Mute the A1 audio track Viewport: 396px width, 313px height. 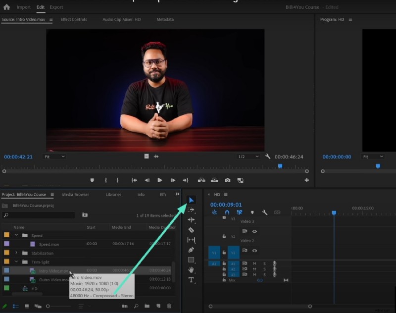[x=253, y=262]
